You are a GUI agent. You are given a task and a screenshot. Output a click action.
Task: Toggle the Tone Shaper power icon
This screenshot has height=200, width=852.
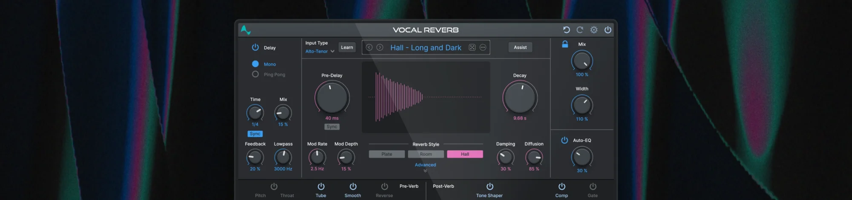(490, 186)
